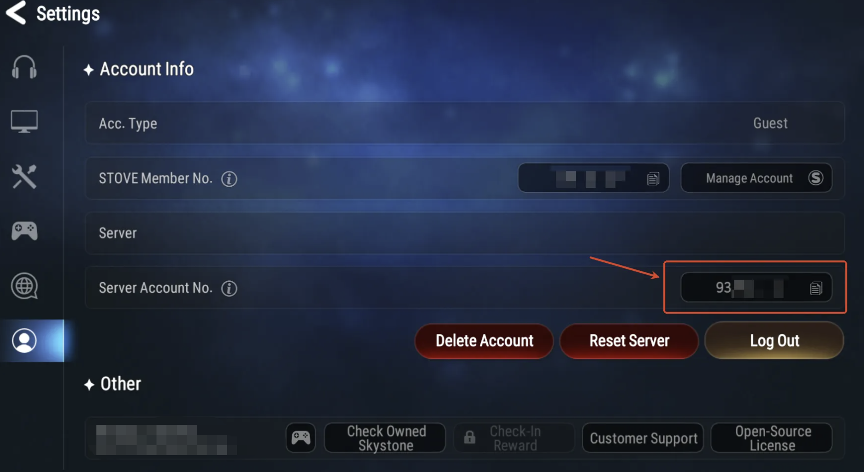Go back using the Settings arrow
Screen dimensions: 864x472
[x=16, y=13]
